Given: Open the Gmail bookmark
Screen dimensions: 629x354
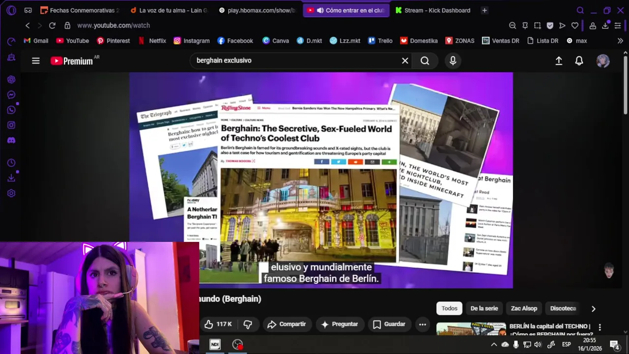Looking at the screenshot, I should pos(36,41).
